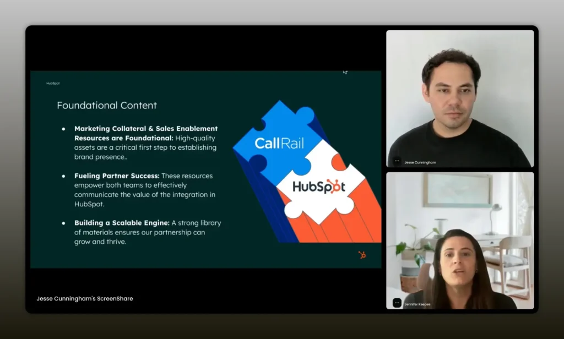The width and height of the screenshot is (564, 339).
Task: Click the sprocket inside the HubSpot puzzle logo
Action: point(333,185)
